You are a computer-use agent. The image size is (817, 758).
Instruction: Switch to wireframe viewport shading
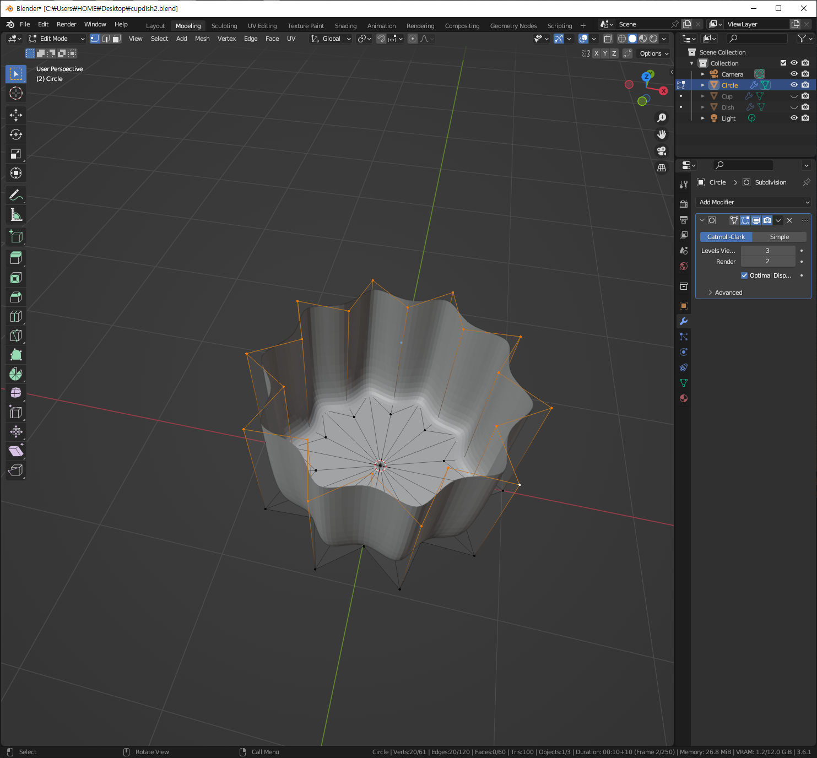coord(622,39)
